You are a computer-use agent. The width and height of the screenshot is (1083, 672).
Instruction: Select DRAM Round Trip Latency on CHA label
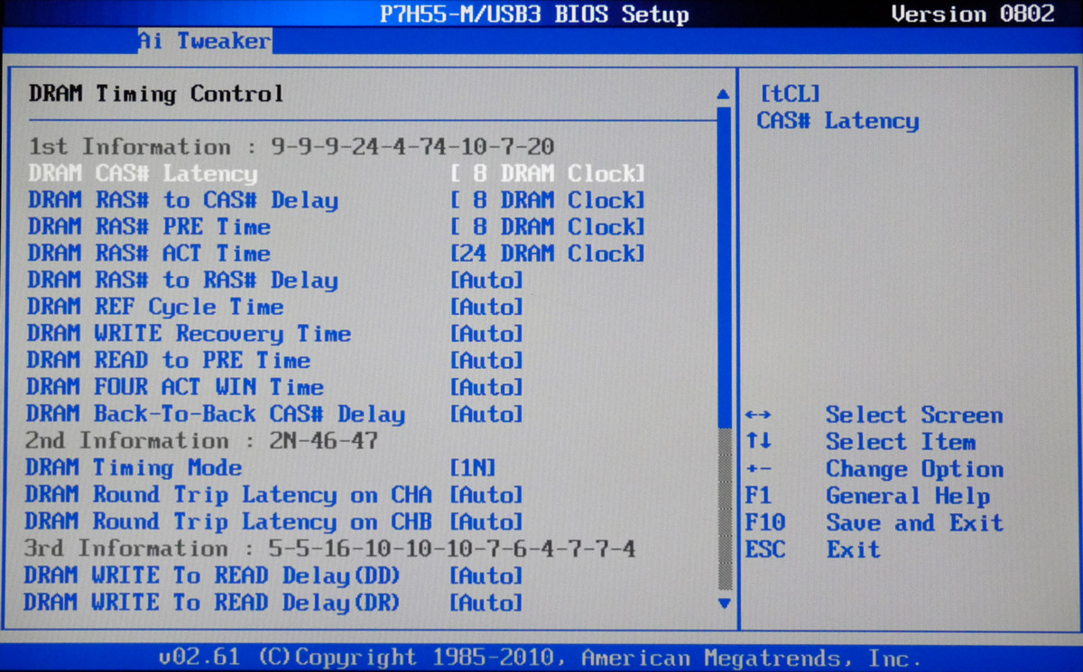pos(228,495)
